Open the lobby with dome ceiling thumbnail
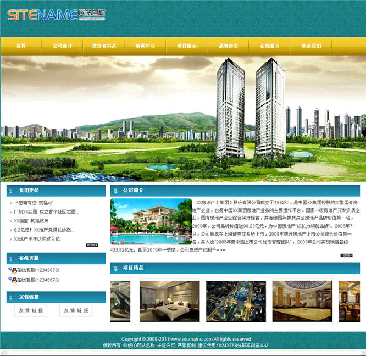 (x=302, y=301)
